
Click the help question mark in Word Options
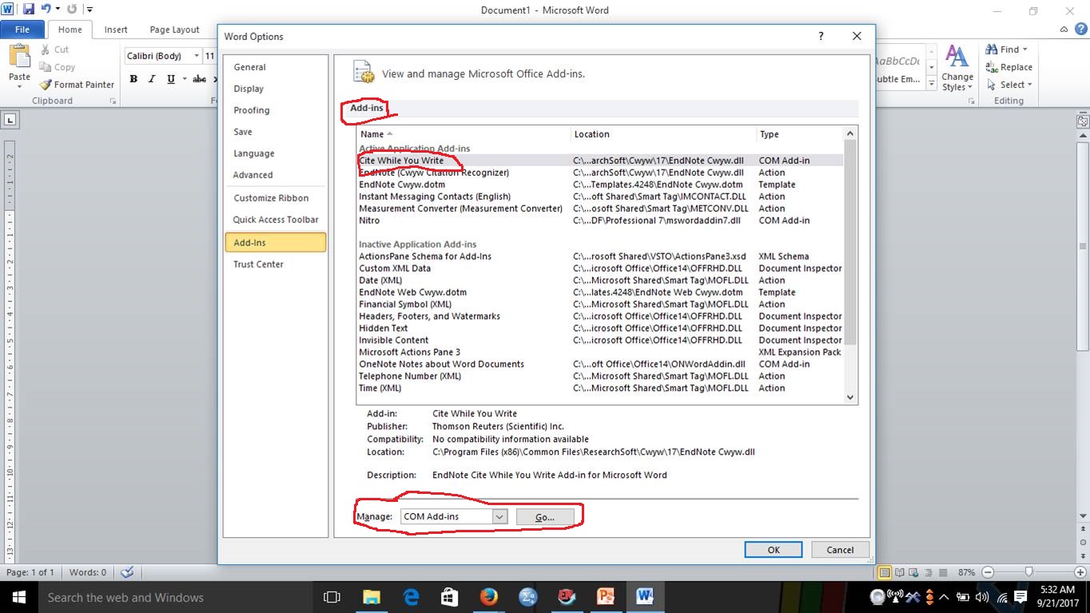click(x=821, y=36)
